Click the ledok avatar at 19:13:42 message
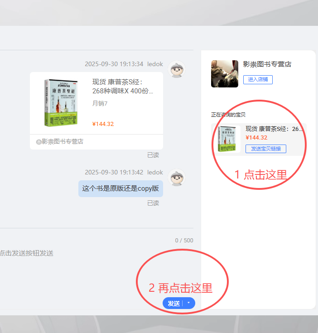 (x=177, y=178)
